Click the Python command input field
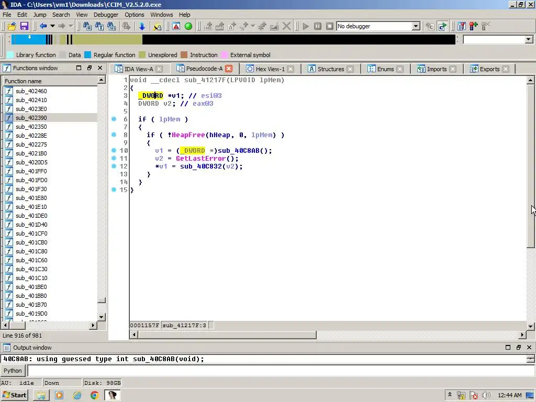536x402 pixels. (281, 371)
